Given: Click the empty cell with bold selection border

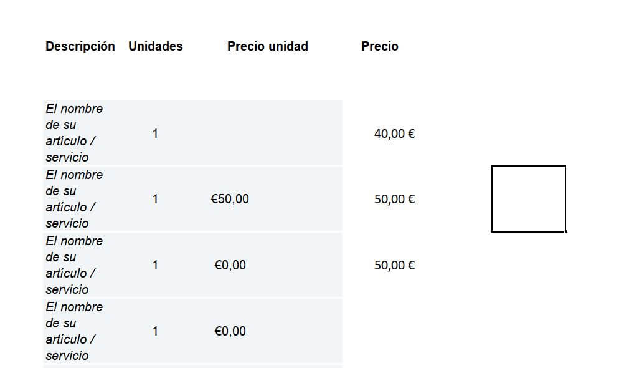Looking at the screenshot, I should 528,198.
